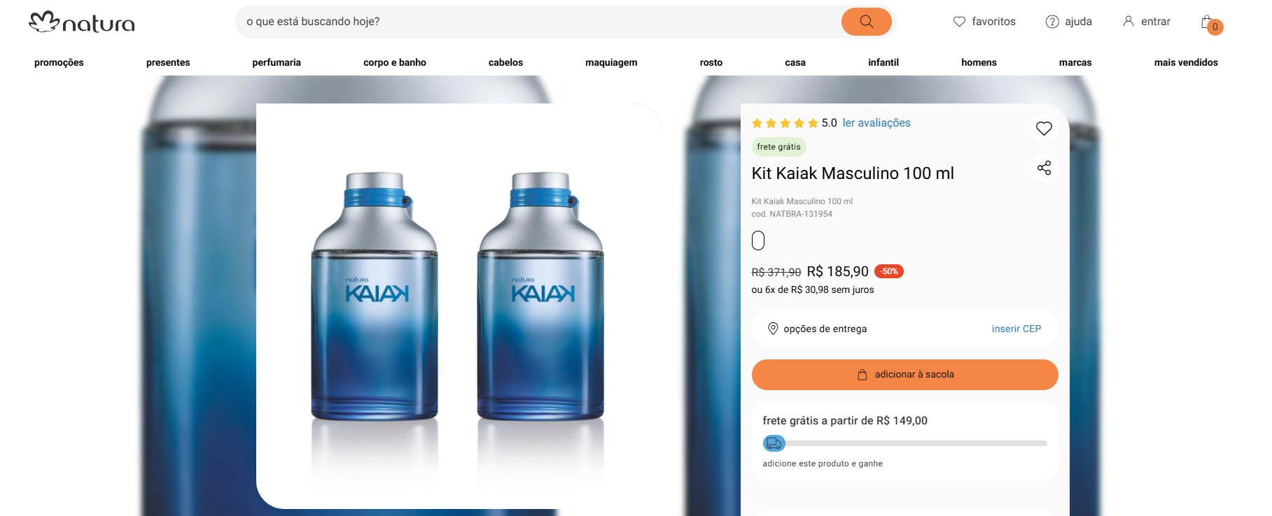Viewport: 1272px width, 516px height.
Task: Click the search field placeholder text
Action: coord(313,22)
